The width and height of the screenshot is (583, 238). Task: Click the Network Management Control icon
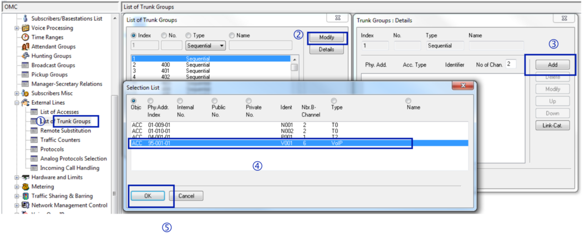(x=26, y=205)
